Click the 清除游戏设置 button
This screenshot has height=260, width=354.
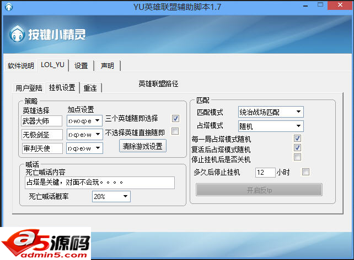click(x=143, y=146)
